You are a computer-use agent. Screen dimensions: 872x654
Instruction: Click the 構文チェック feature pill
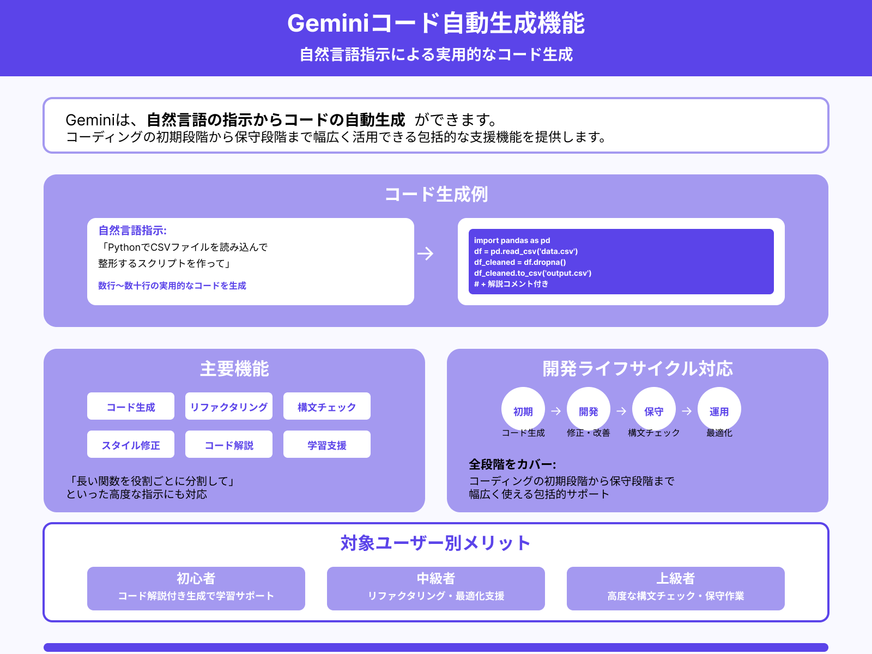tap(326, 406)
